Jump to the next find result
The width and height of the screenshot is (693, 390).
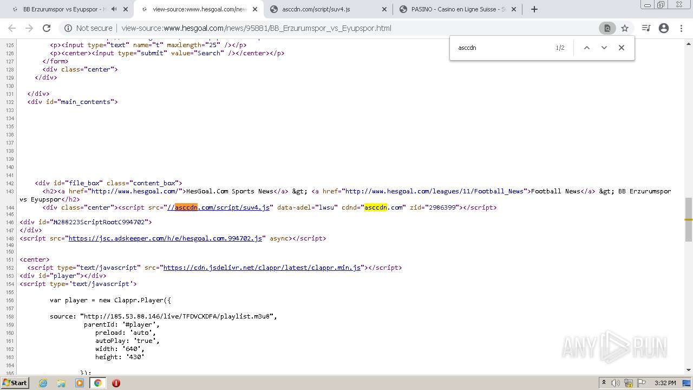tap(604, 48)
